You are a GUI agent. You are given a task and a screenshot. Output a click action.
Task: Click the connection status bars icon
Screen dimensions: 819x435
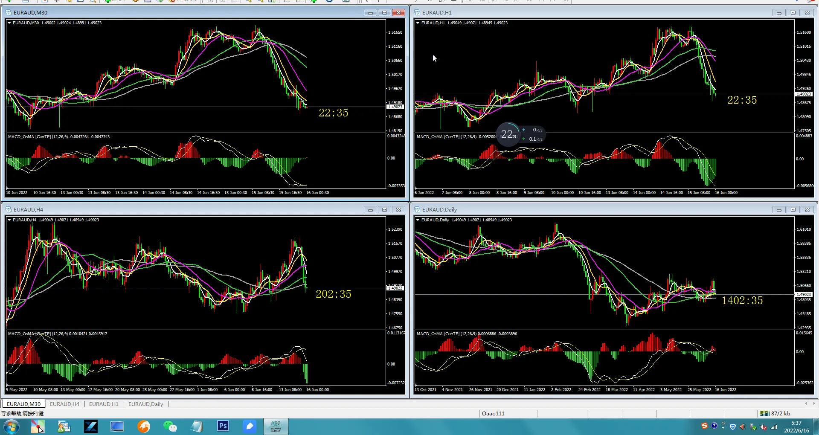pyautogui.click(x=764, y=413)
